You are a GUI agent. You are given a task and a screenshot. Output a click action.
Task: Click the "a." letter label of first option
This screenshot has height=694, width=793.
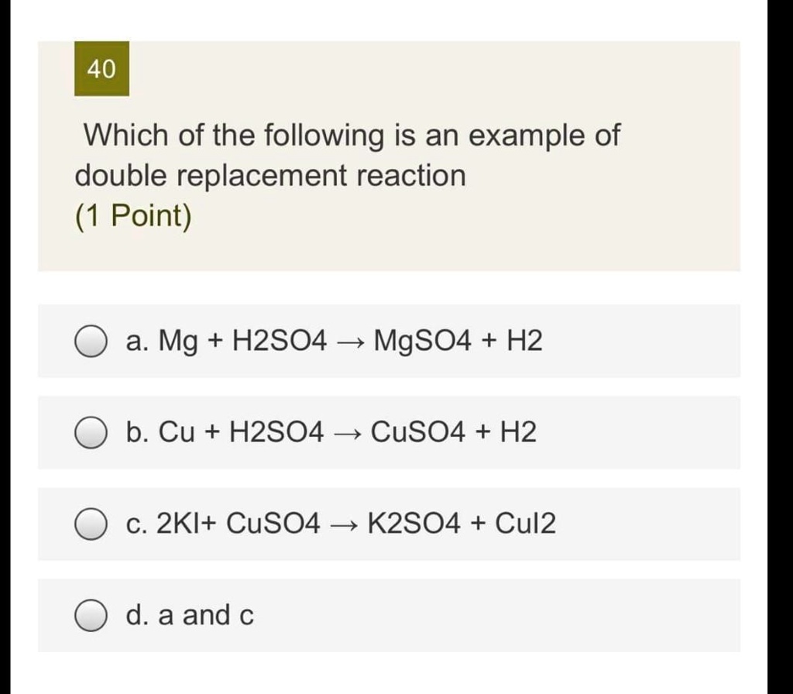pos(138,341)
